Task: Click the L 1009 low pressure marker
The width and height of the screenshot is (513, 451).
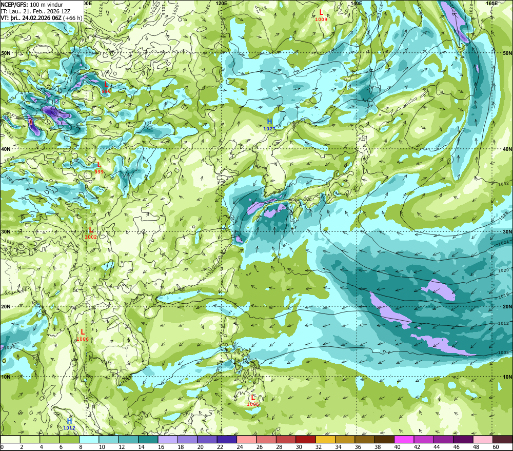Action: 321,15
